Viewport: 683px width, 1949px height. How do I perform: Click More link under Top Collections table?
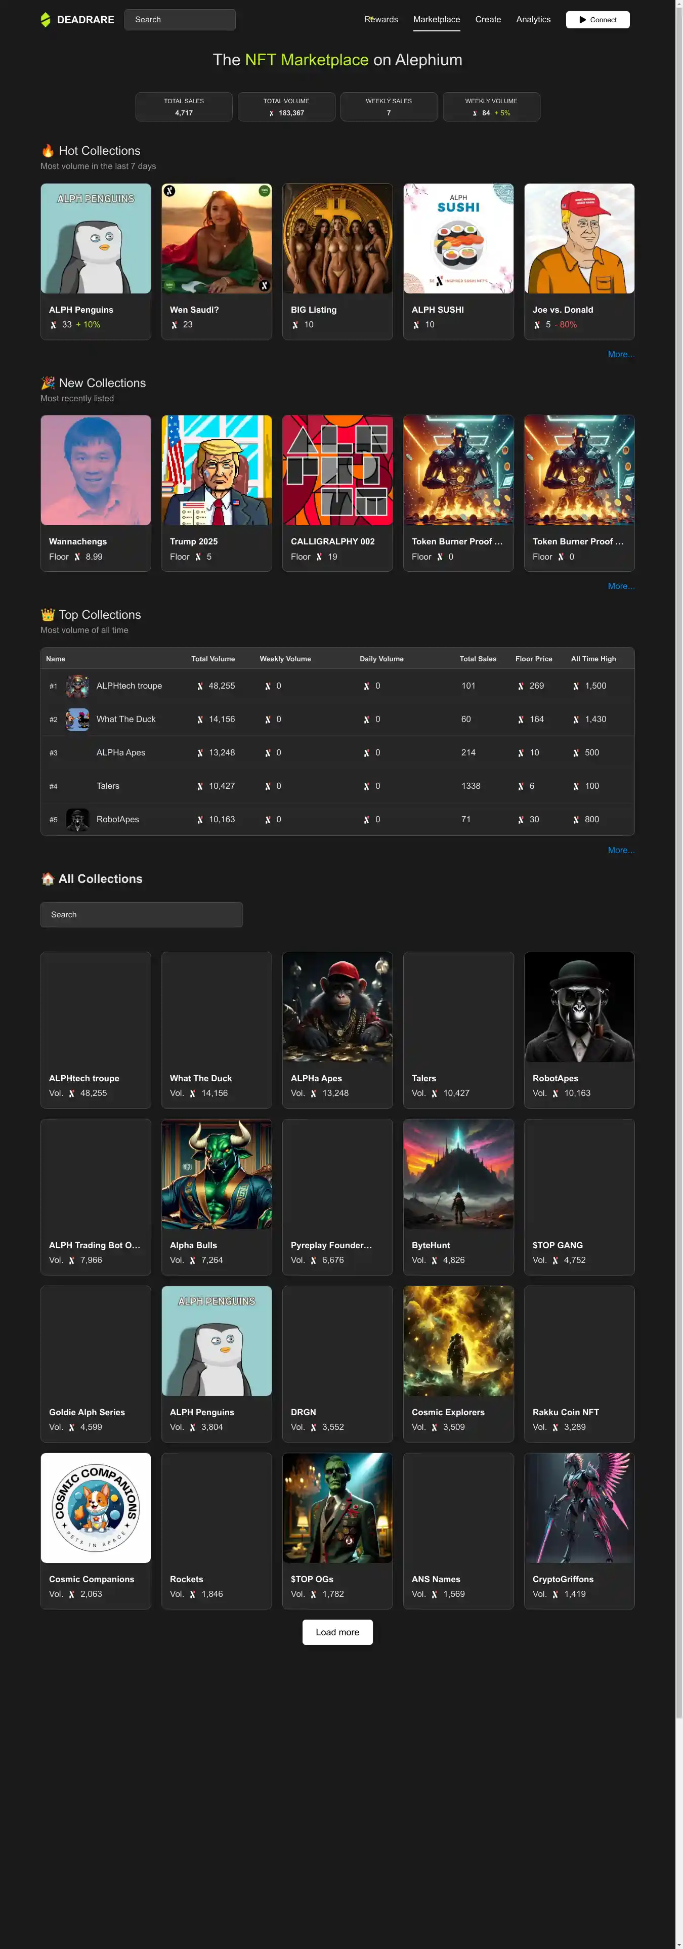pyautogui.click(x=620, y=850)
